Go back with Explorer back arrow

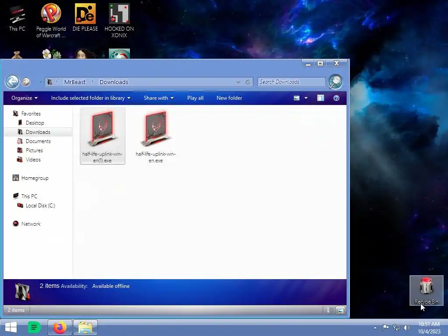click(x=12, y=82)
